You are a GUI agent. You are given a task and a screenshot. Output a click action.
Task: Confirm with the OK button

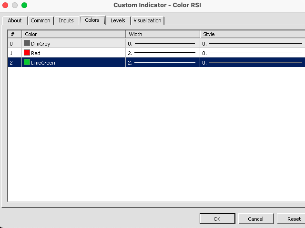(x=217, y=219)
